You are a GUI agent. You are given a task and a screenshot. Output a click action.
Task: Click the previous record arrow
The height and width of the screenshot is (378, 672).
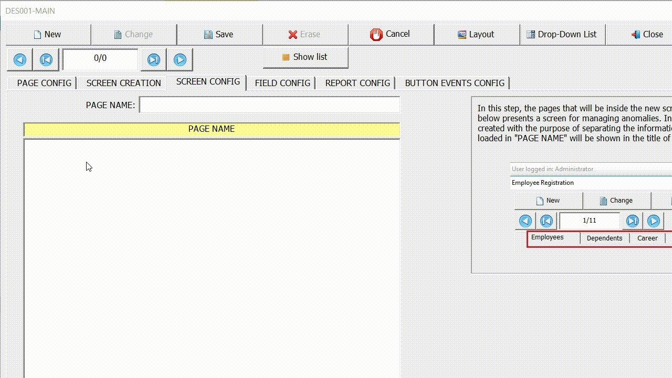tap(46, 59)
